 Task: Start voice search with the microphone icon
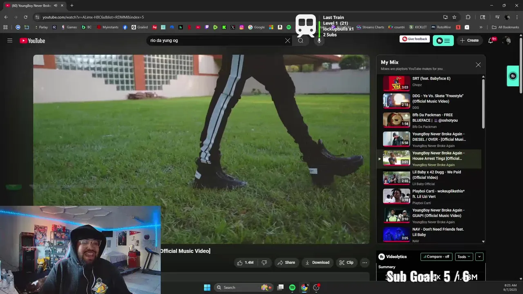(x=319, y=40)
